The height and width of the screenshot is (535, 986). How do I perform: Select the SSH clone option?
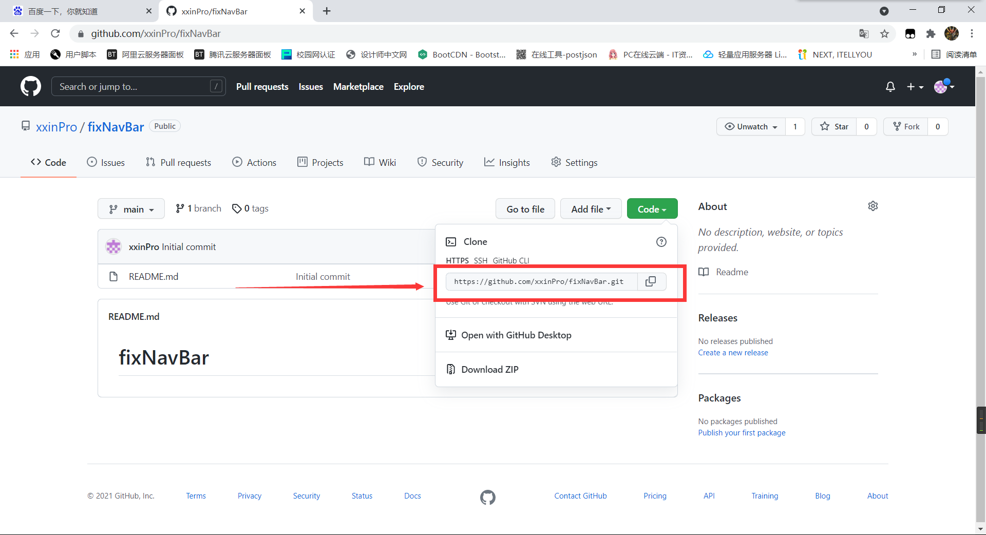coord(481,260)
